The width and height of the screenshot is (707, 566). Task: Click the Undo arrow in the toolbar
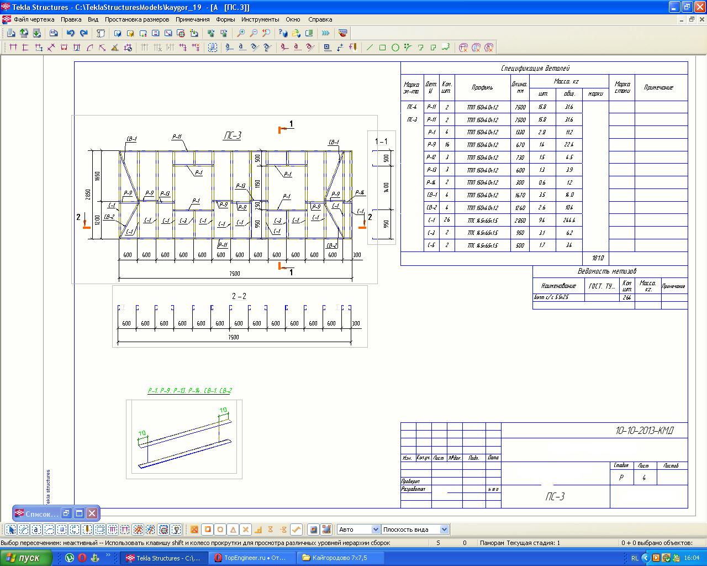coord(70,33)
